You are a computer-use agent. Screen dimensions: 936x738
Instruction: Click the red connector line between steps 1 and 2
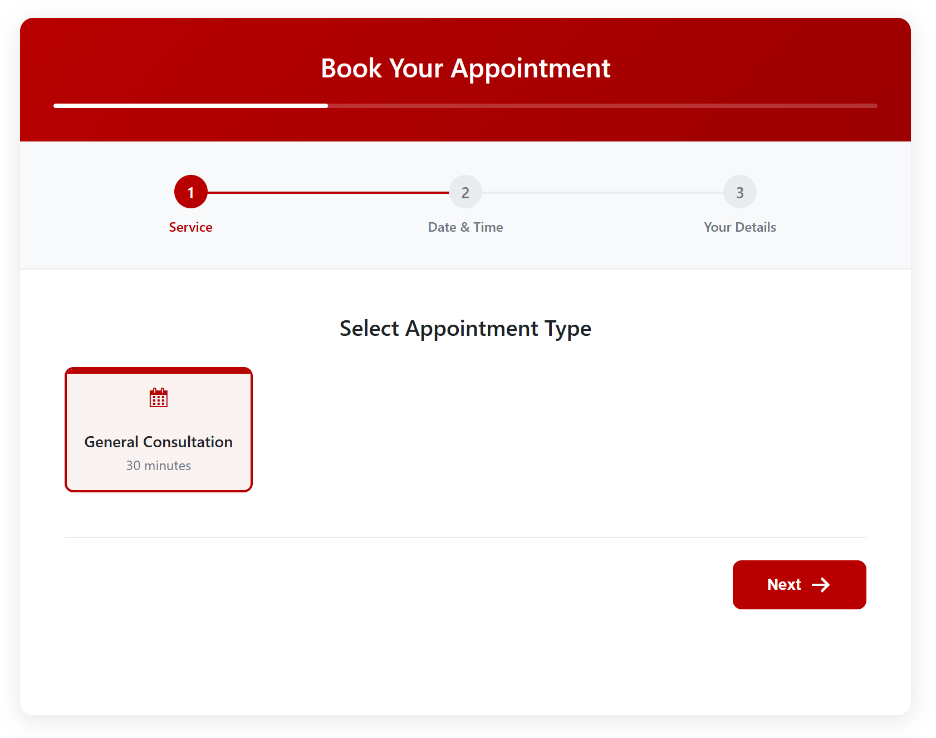[x=329, y=193]
